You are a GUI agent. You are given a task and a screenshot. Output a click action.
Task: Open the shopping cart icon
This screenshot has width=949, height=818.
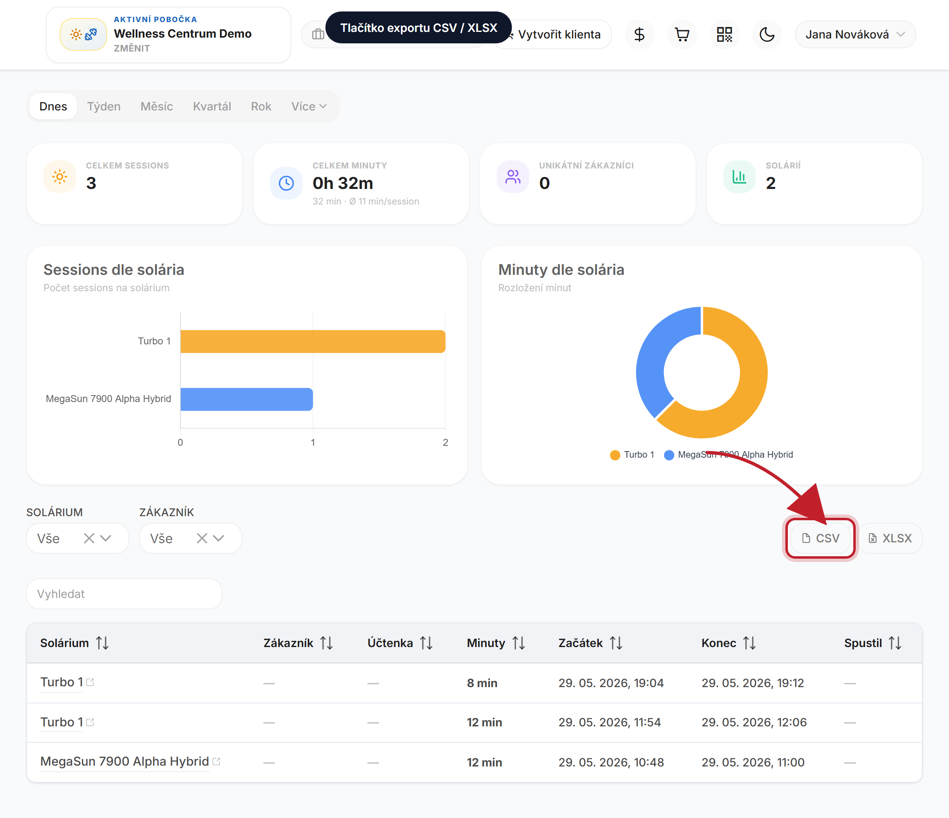(682, 34)
